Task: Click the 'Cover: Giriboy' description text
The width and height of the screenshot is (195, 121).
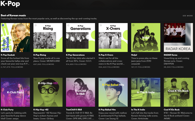Action: point(46,118)
